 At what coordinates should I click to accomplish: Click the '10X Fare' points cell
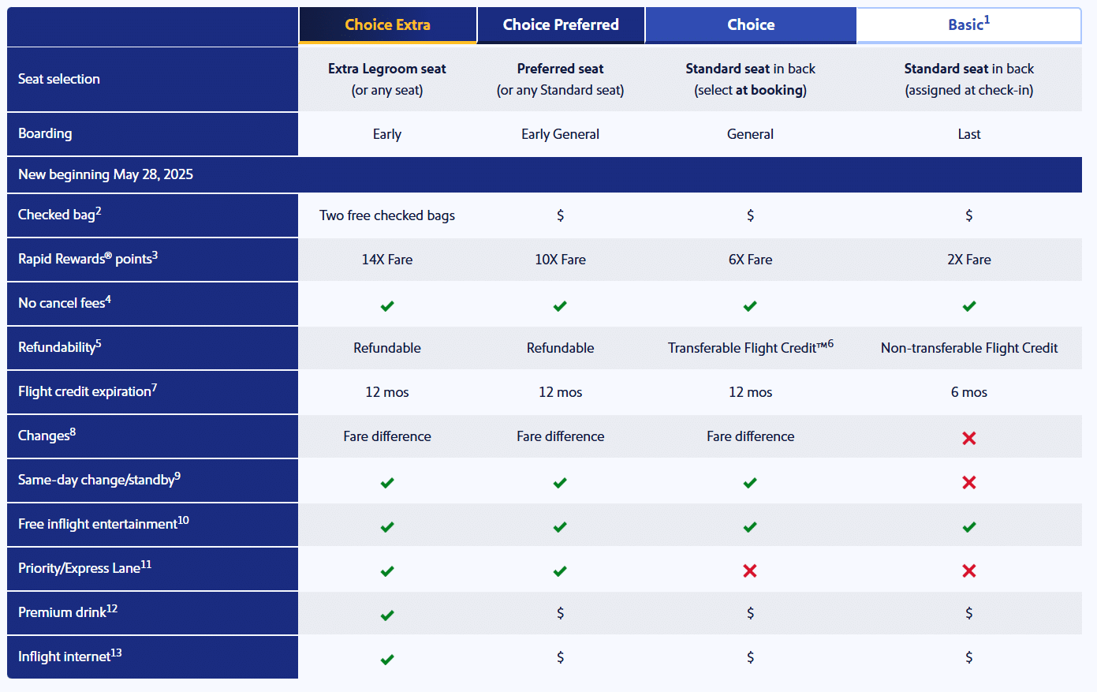[x=560, y=260]
